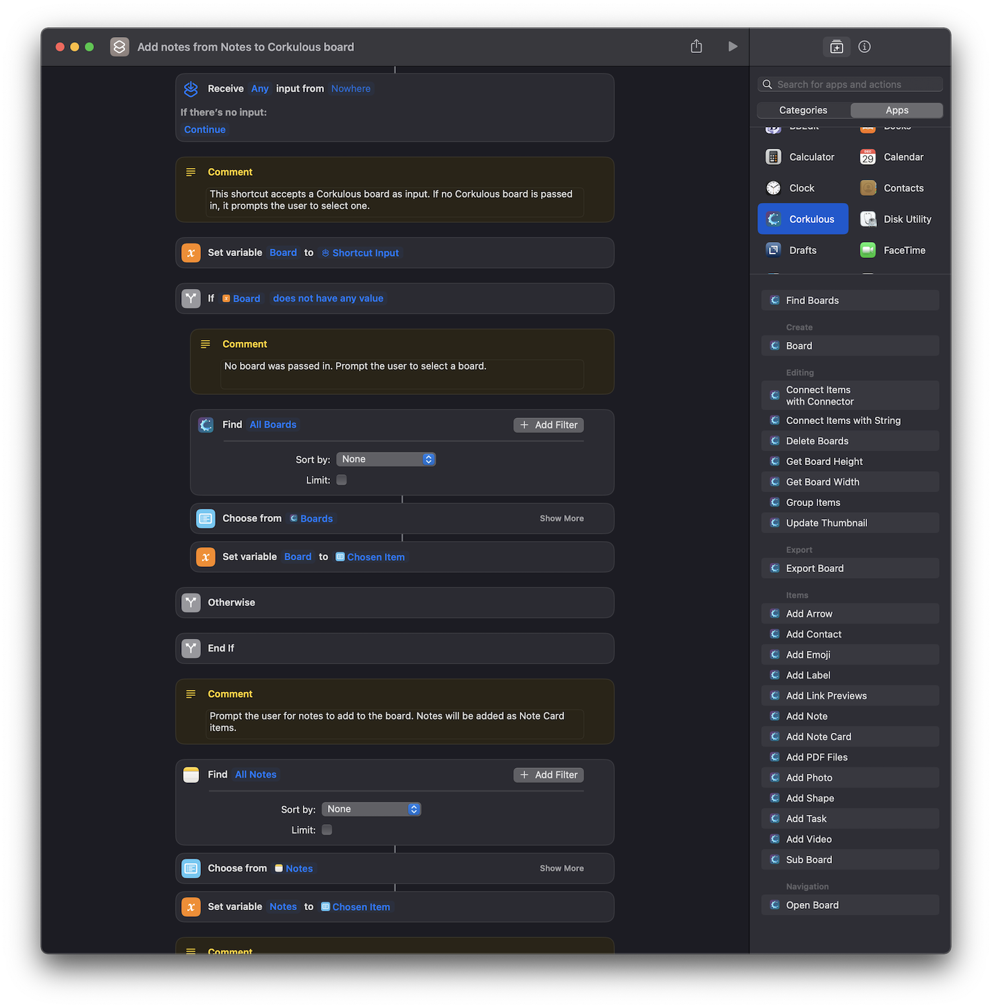
Task: Change the Nowhere input source token
Action: pyautogui.click(x=351, y=89)
